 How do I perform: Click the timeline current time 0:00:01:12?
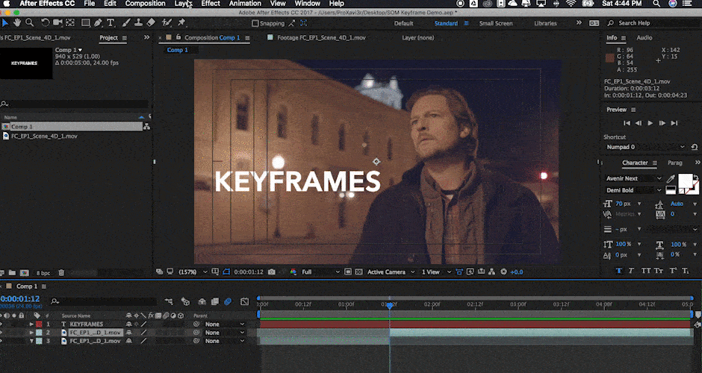click(20, 298)
